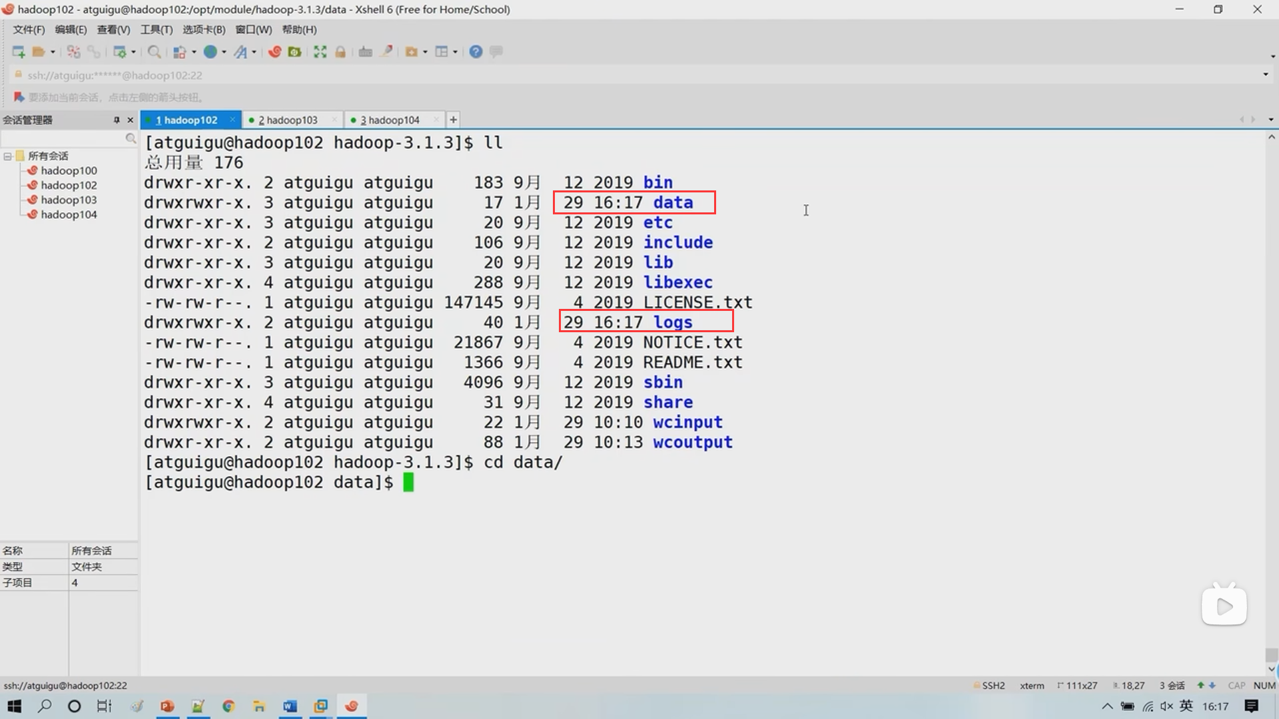Select hadoop104 in the session tree

pos(69,215)
